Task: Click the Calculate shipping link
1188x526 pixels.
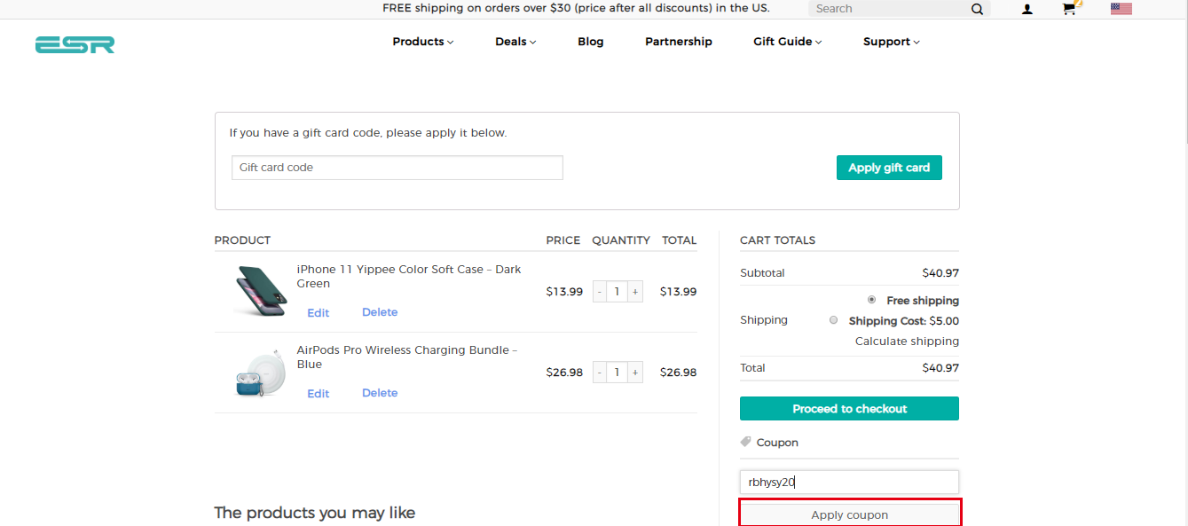Action: [907, 342]
